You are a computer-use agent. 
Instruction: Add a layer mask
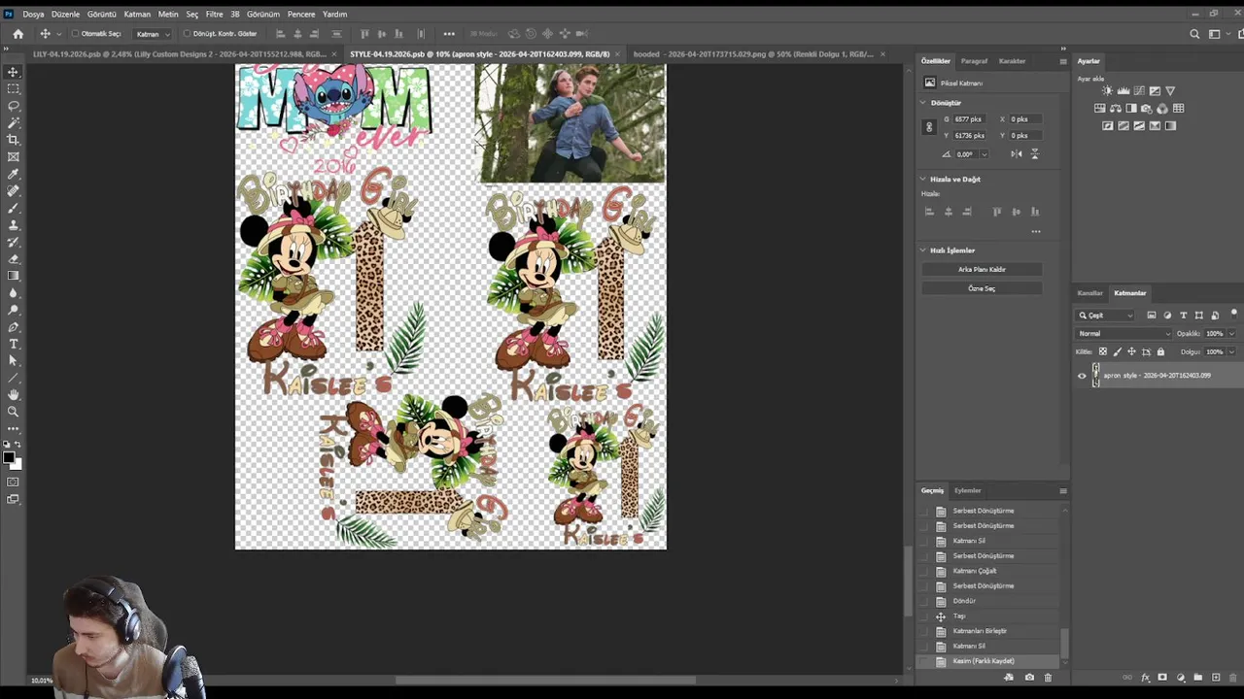coord(1163,677)
